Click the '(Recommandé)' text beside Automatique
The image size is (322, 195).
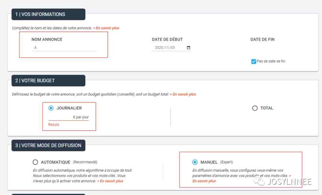click(x=85, y=162)
